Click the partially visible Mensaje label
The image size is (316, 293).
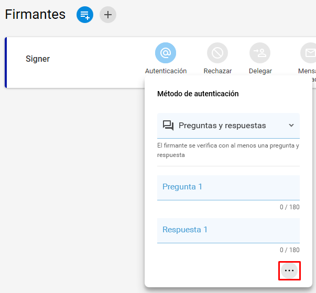307,71
